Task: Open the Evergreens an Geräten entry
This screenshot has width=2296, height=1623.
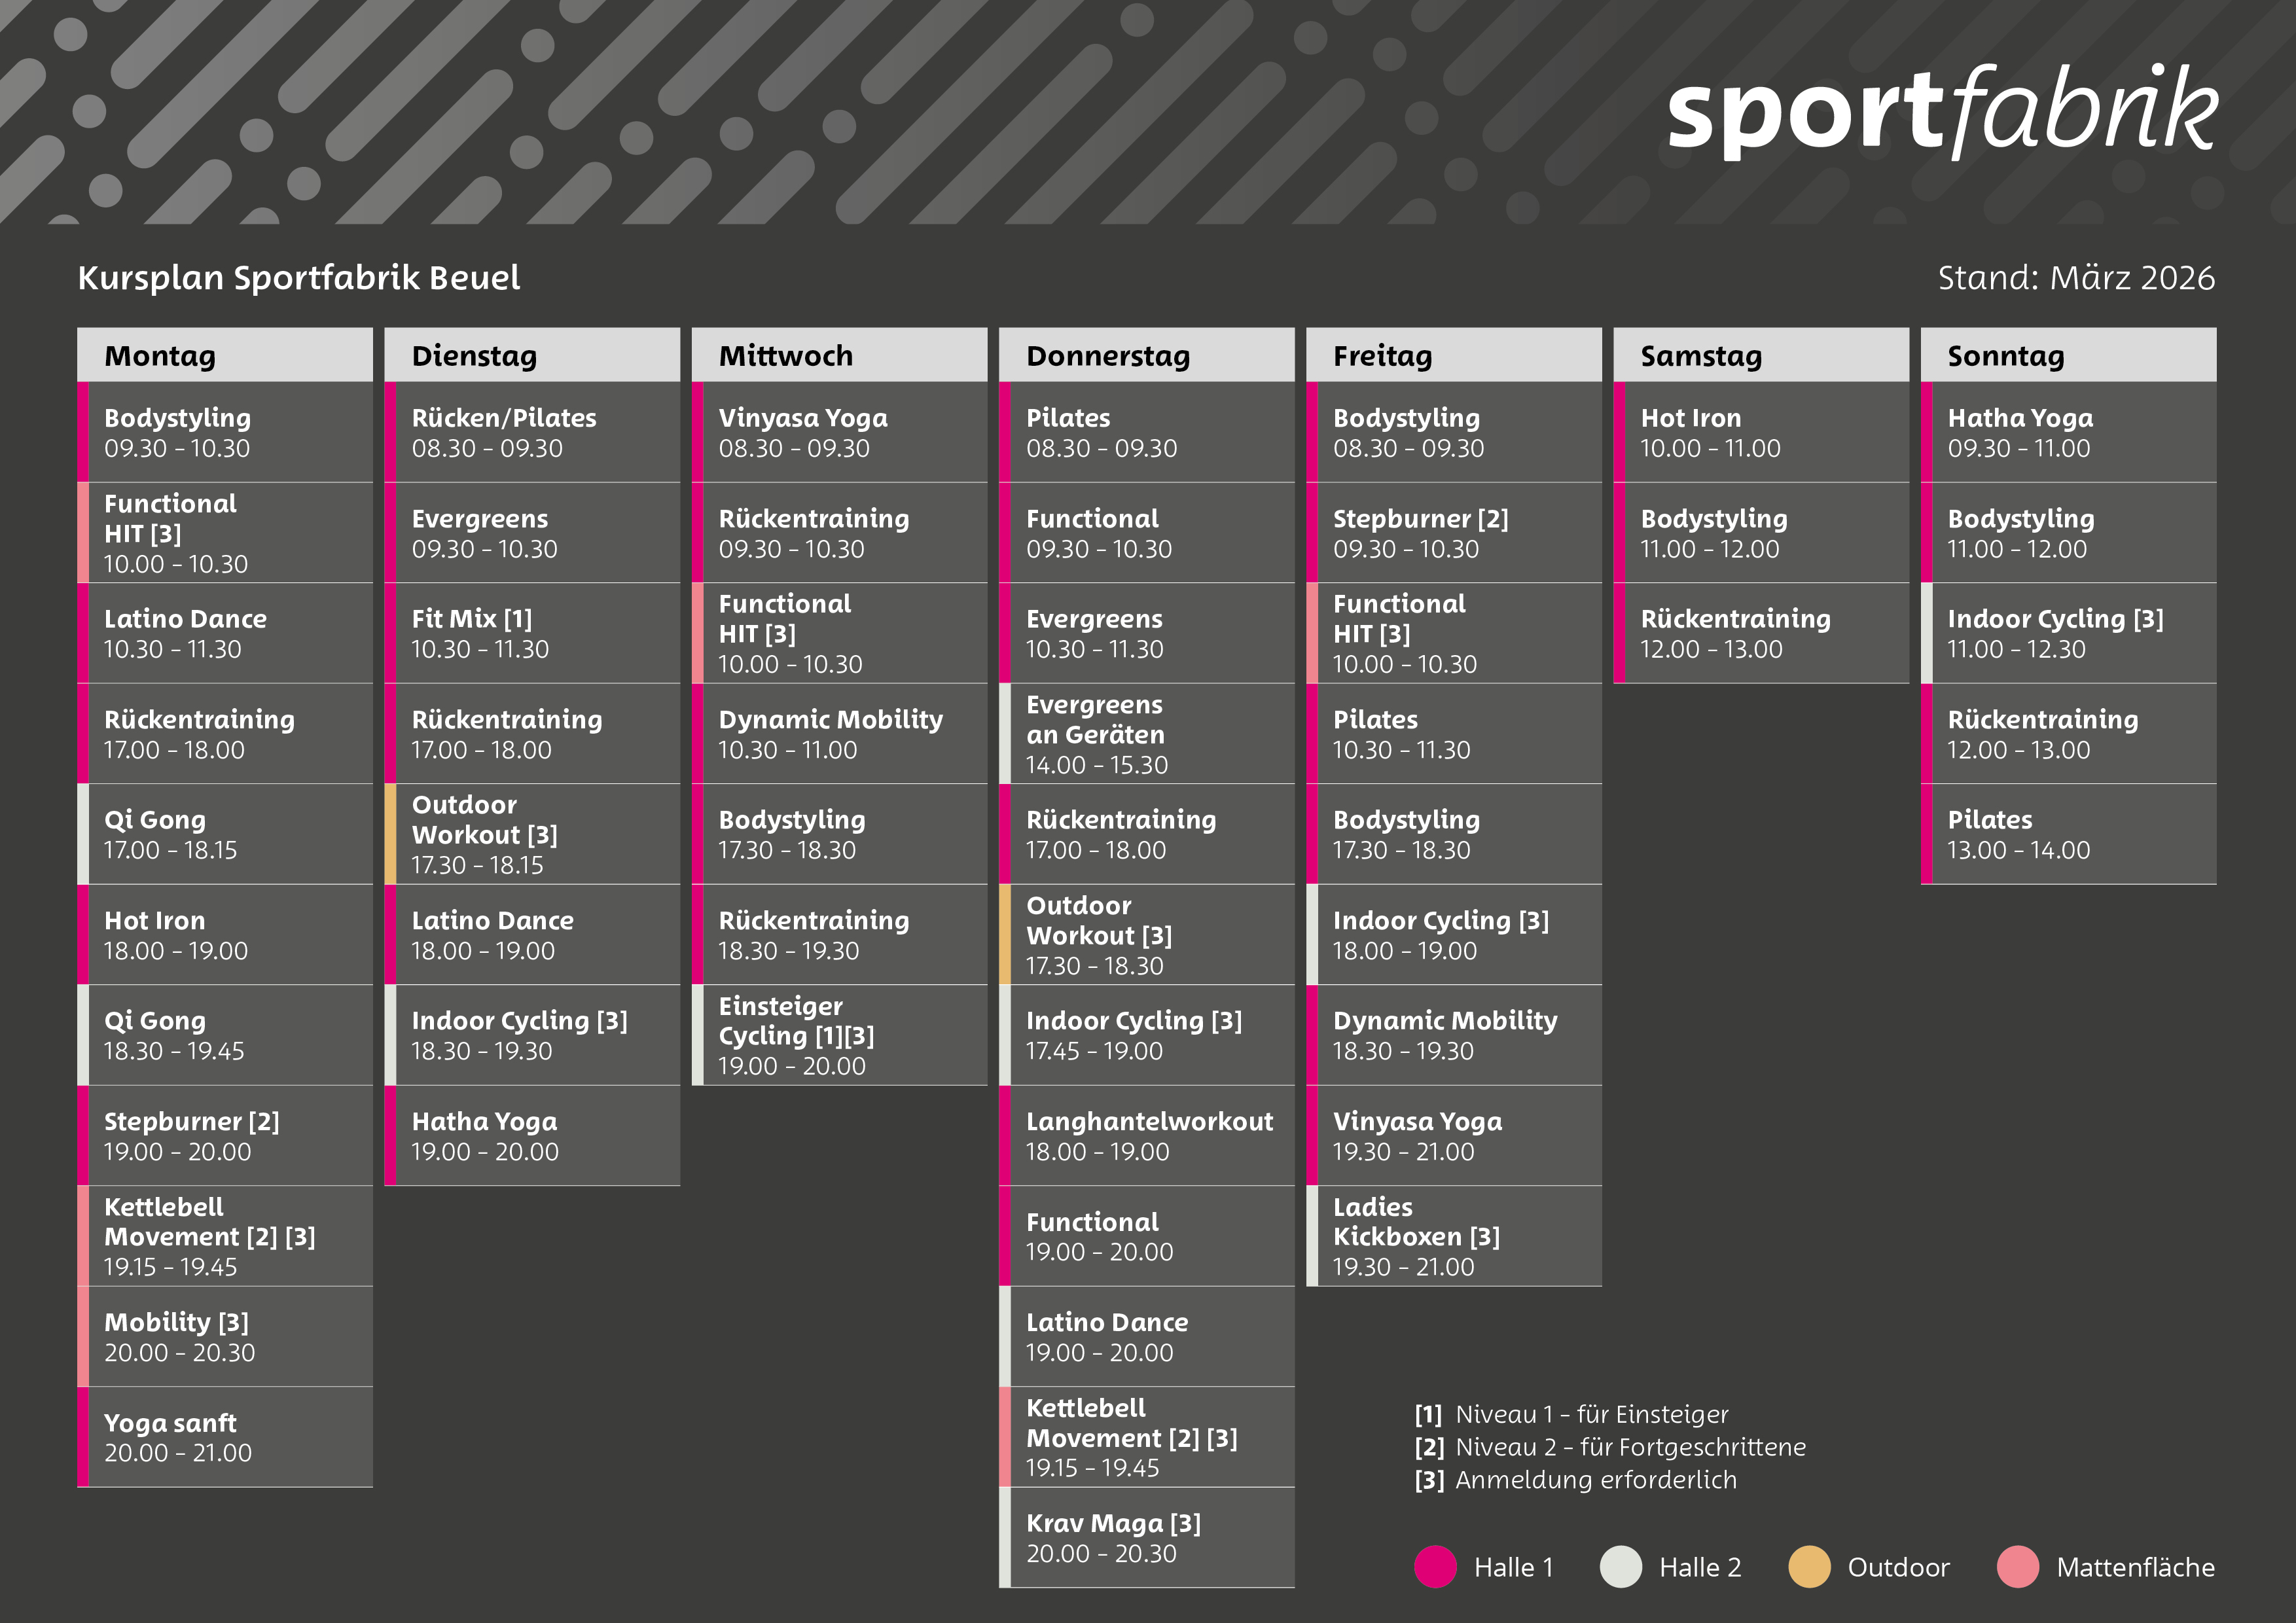Action: pos(1146,734)
